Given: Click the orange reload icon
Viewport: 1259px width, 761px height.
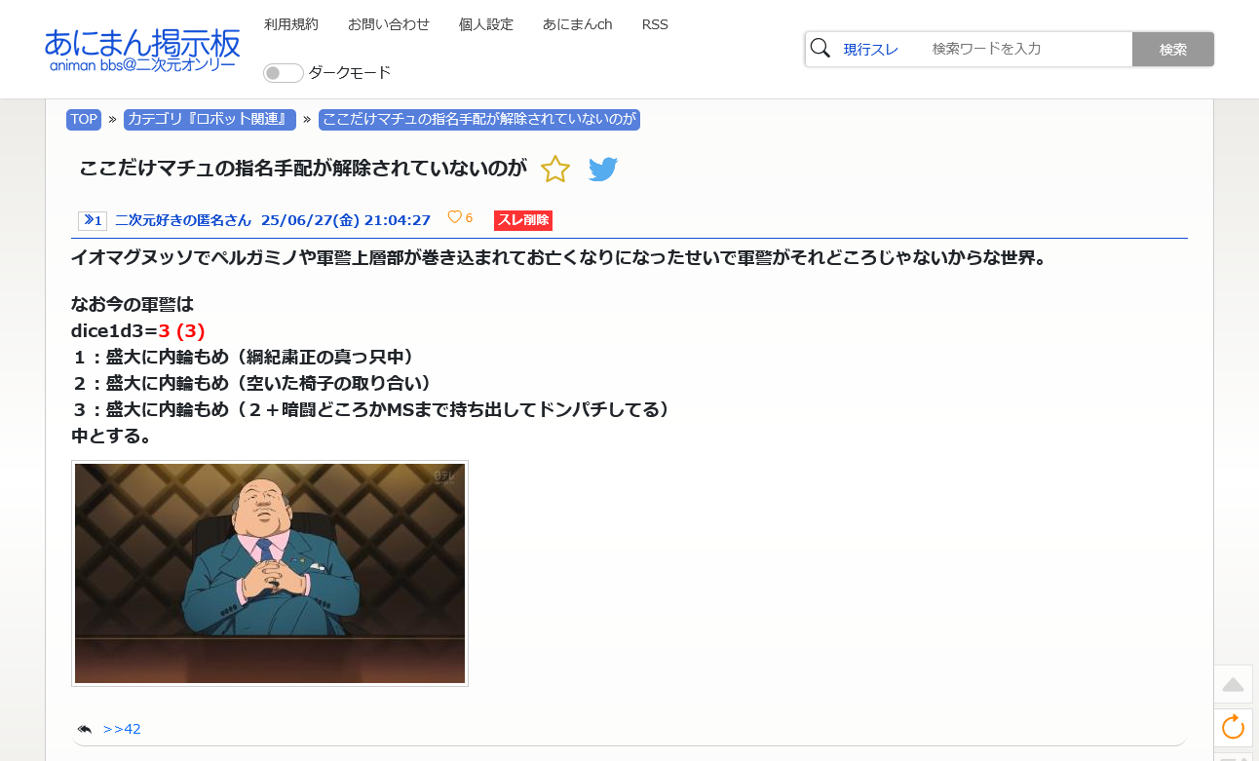Looking at the screenshot, I should 1234,728.
